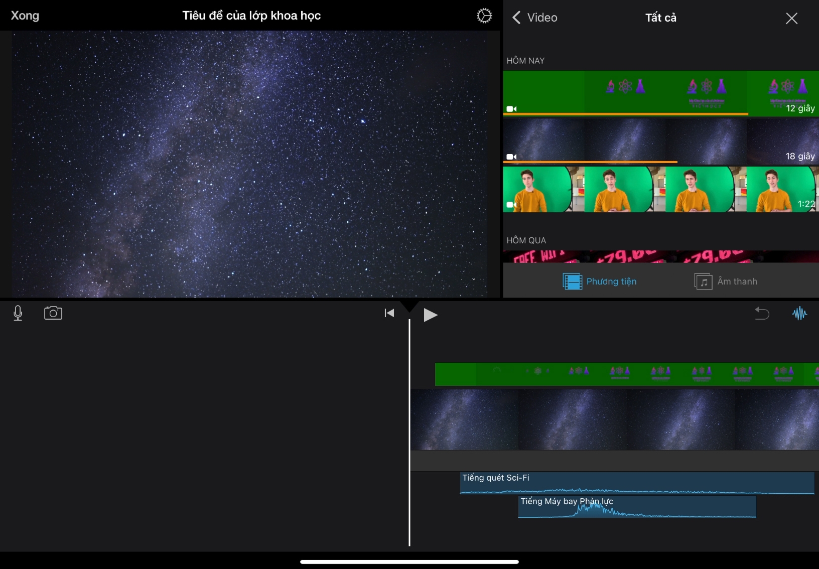Open project settings gear icon
Screen dimensions: 819x569
click(484, 16)
